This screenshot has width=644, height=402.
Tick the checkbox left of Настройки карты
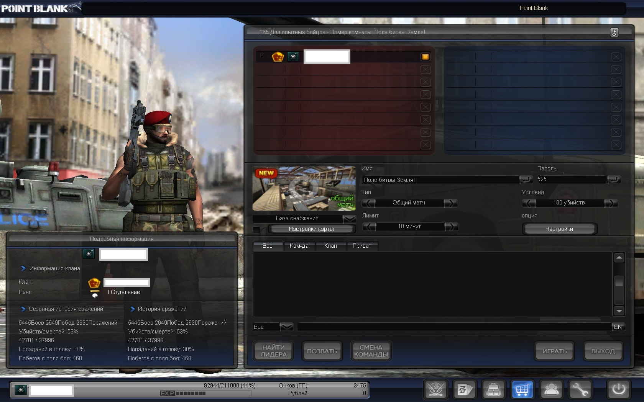(256, 229)
